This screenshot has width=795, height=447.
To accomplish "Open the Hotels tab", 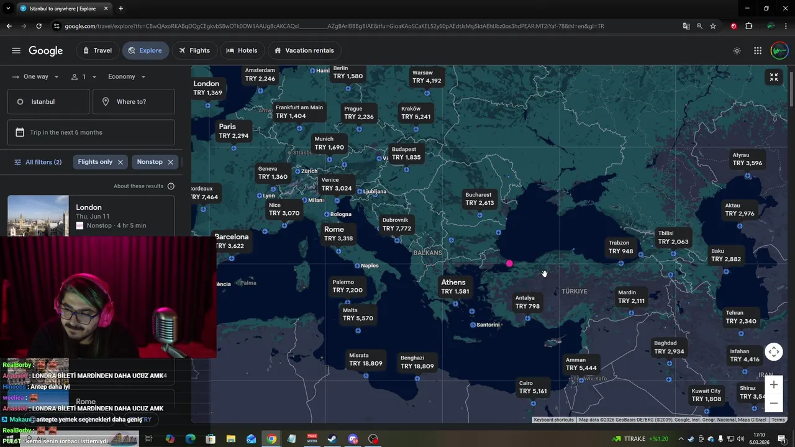I will 242,51.
